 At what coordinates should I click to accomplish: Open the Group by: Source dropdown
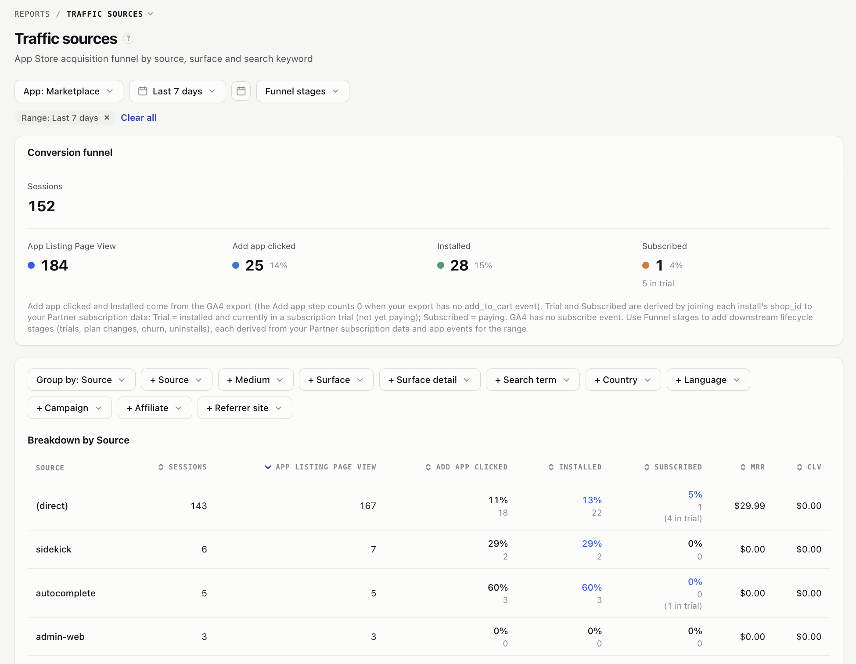pyautogui.click(x=81, y=379)
